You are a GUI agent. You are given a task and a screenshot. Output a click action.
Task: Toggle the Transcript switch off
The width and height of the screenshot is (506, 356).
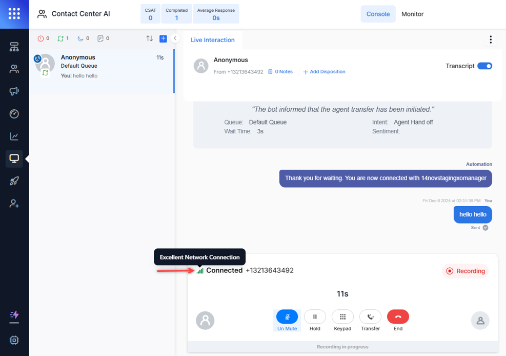(x=484, y=66)
